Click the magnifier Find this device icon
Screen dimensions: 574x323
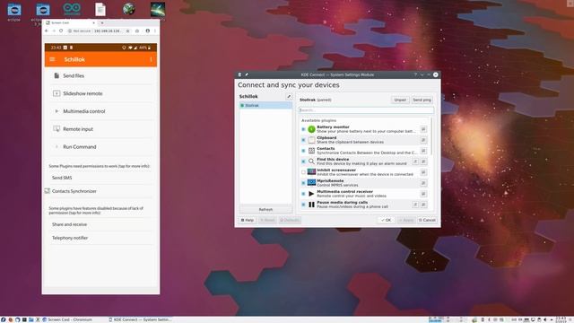click(311, 161)
